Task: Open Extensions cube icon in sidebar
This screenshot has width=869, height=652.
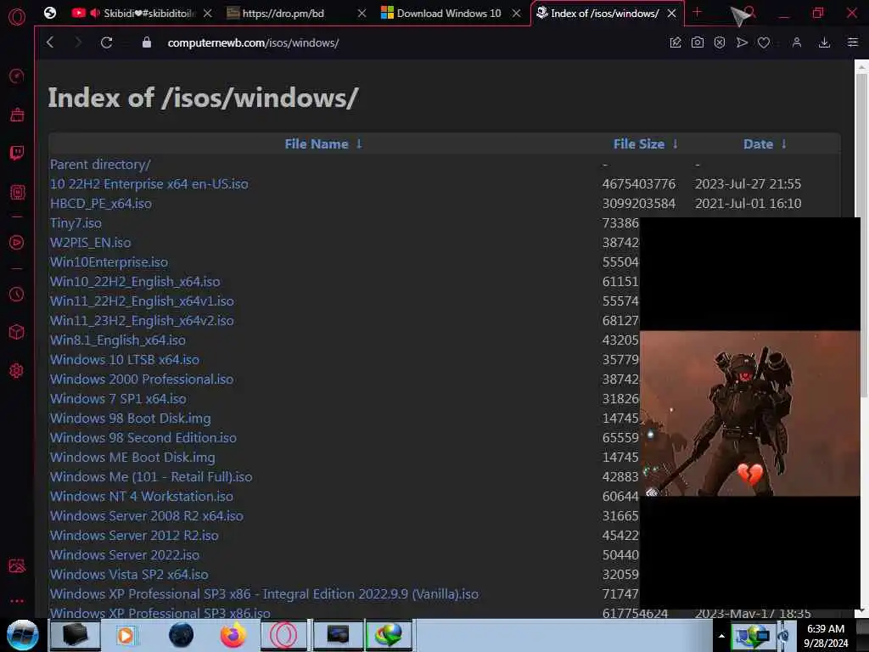Action: click(17, 332)
